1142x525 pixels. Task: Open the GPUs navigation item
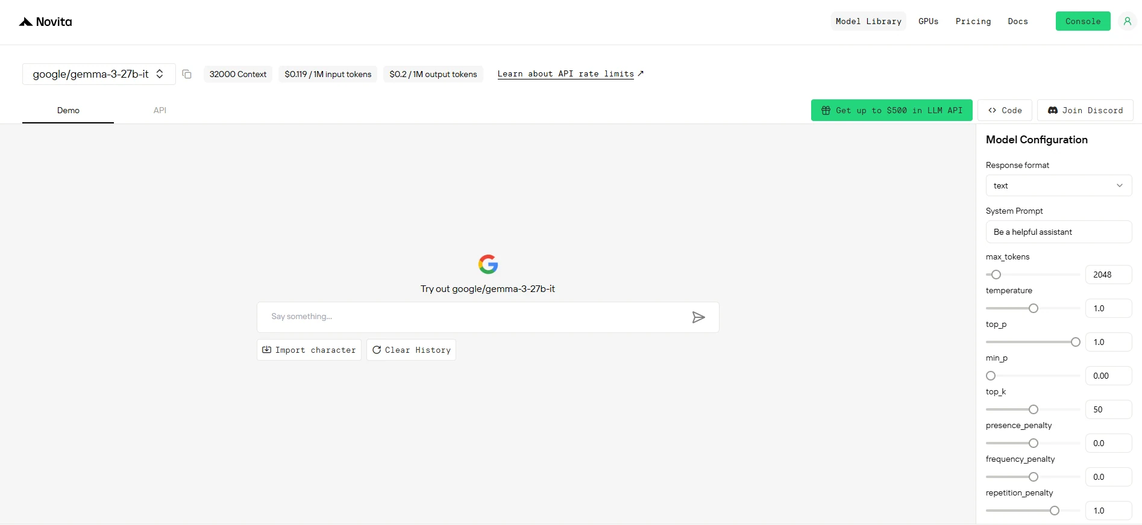click(x=928, y=21)
